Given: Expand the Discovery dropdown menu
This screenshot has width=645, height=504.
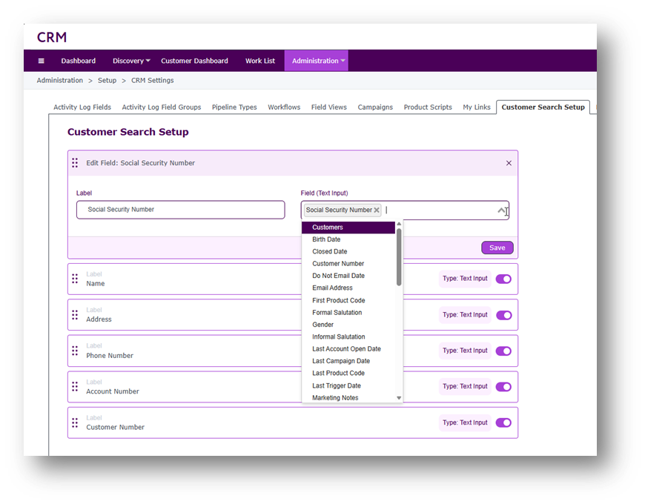Looking at the screenshot, I should coord(131,61).
